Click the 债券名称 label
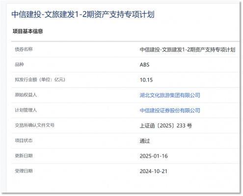This screenshot has width=243, height=196. (24, 49)
